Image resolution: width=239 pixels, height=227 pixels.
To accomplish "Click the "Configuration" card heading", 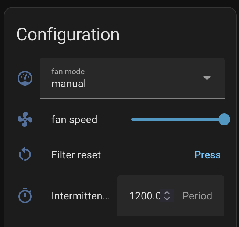I will point(68,35).
